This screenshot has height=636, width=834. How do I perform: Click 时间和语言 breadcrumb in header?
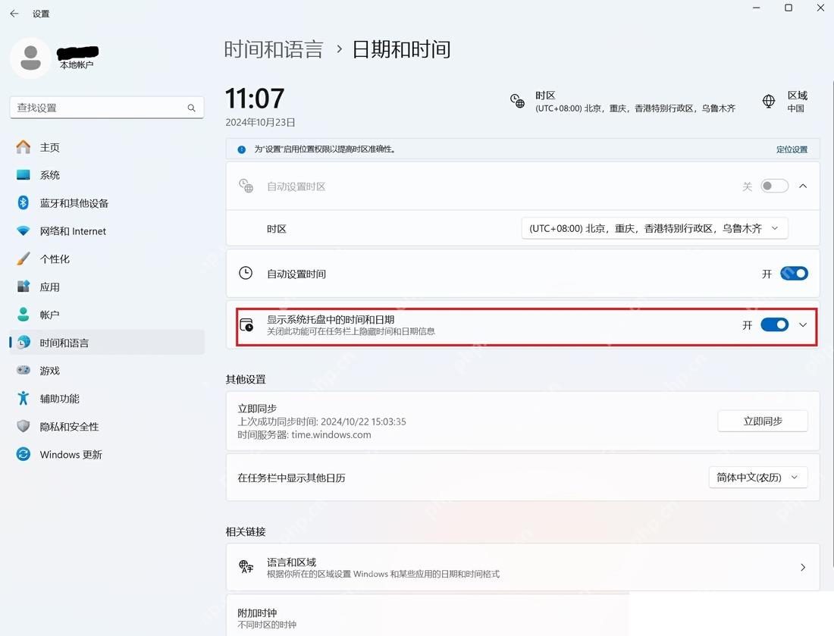pos(274,49)
